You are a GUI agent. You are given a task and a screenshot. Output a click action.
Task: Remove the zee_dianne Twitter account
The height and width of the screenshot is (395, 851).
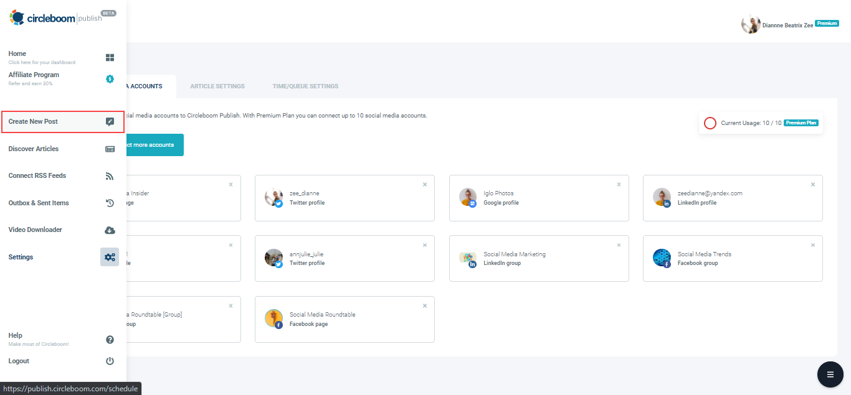click(x=425, y=184)
